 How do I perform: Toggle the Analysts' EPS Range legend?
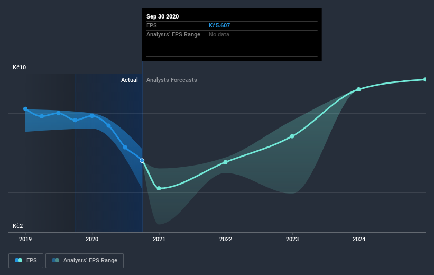(85, 260)
